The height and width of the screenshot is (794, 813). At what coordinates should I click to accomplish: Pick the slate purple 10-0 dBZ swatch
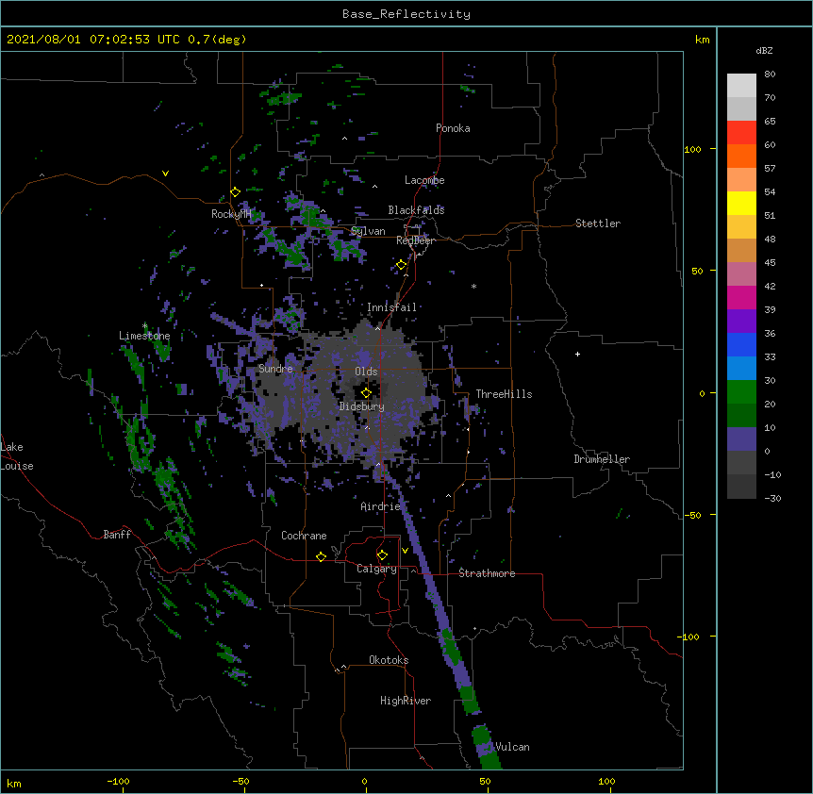pyautogui.click(x=741, y=439)
